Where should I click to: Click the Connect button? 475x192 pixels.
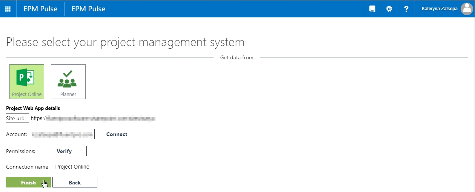[117, 134]
